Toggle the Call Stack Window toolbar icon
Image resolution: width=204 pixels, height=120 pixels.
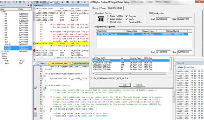coord(47,2)
